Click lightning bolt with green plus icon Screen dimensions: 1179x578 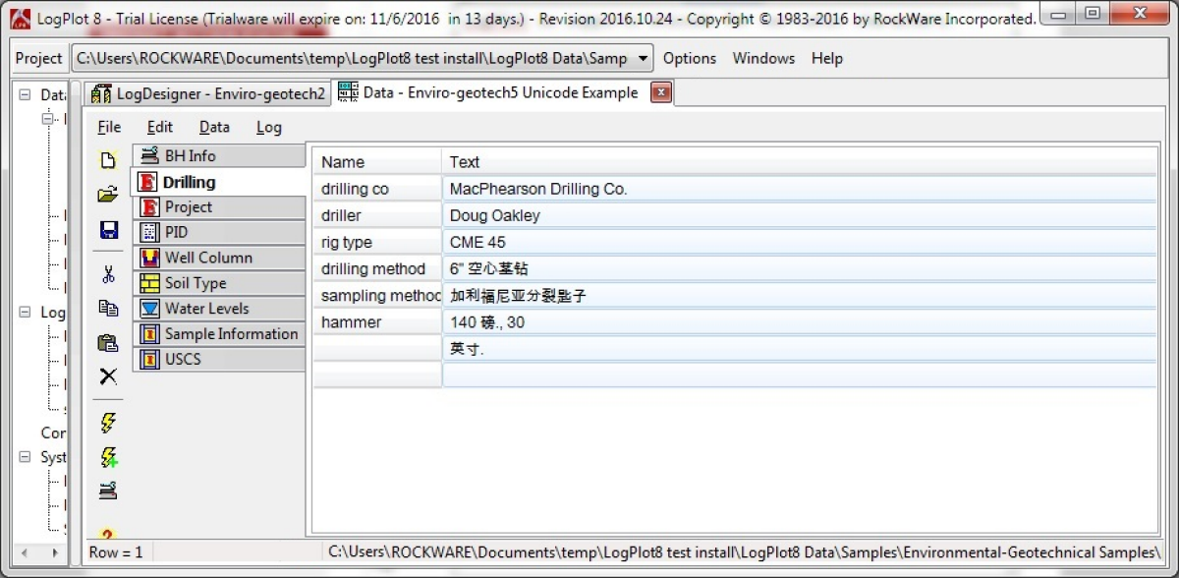(x=109, y=457)
